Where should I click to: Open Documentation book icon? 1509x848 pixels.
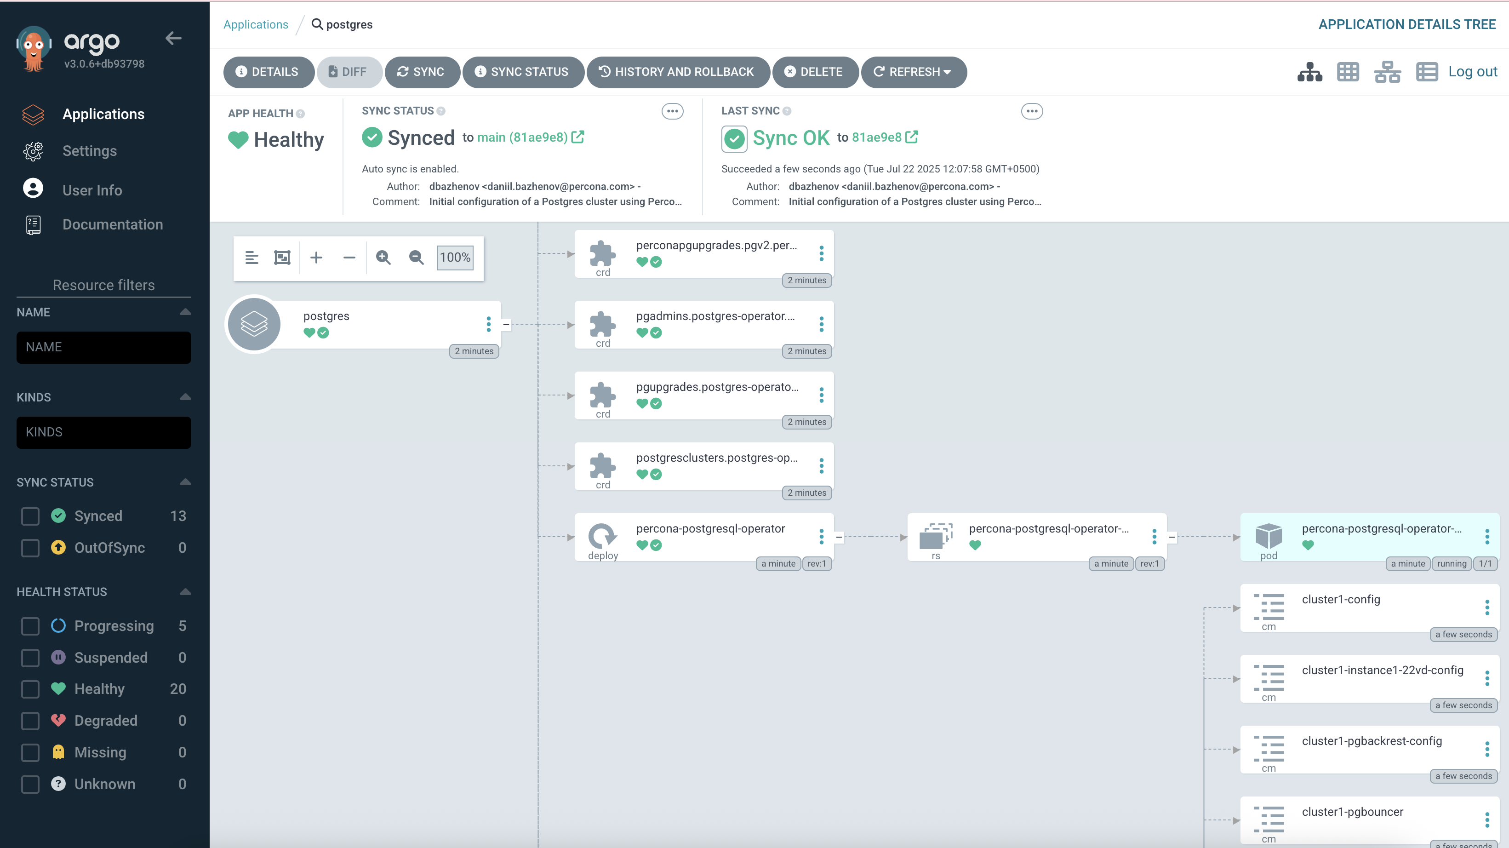point(34,224)
